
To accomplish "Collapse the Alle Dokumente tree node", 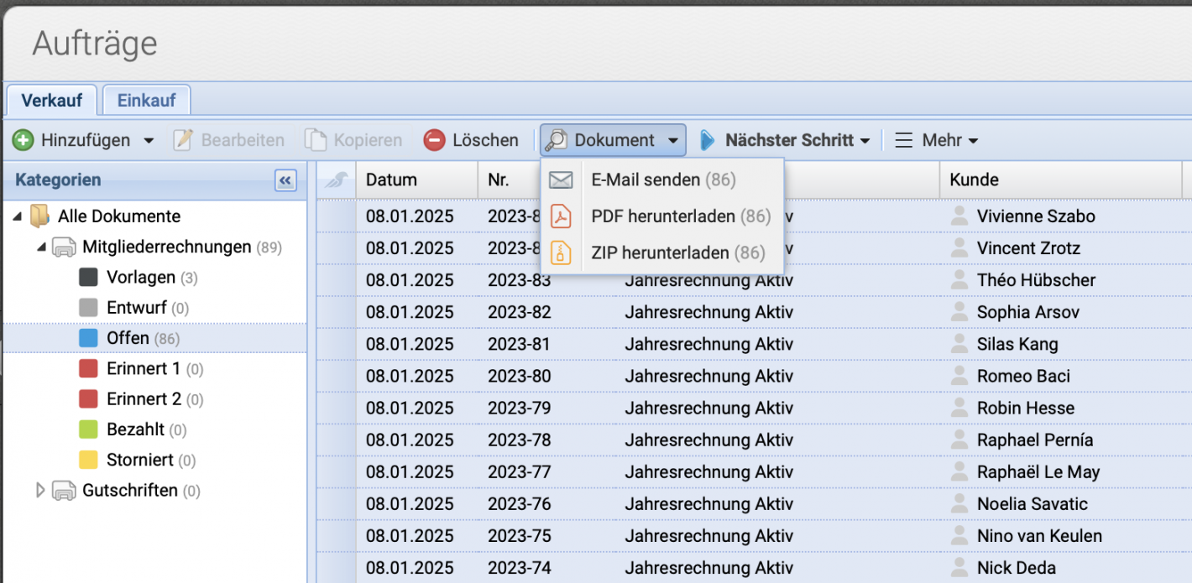I will point(18,216).
